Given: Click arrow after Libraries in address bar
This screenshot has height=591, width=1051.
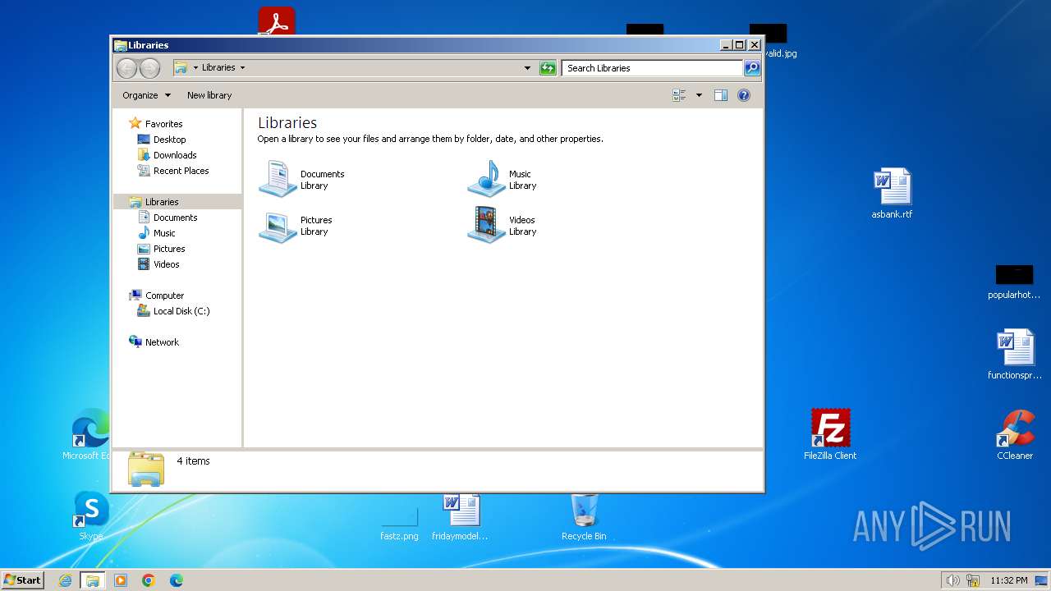Looking at the screenshot, I should click(x=242, y=68).
